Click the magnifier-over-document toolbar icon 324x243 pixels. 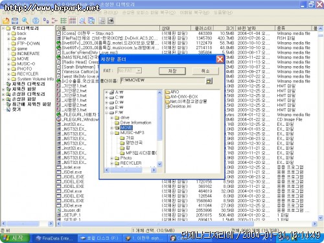pos(82,21)
